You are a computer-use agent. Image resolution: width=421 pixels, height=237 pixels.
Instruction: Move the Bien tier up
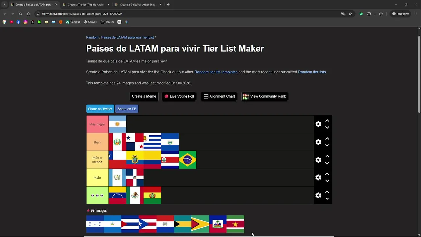tap(327, 139)
